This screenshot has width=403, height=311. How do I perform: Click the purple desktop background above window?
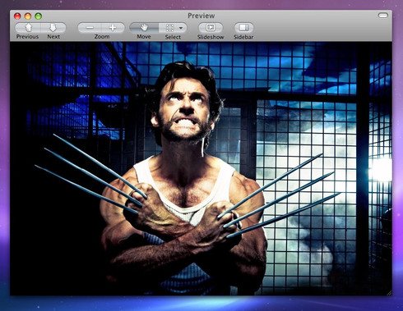coord(201,5)
